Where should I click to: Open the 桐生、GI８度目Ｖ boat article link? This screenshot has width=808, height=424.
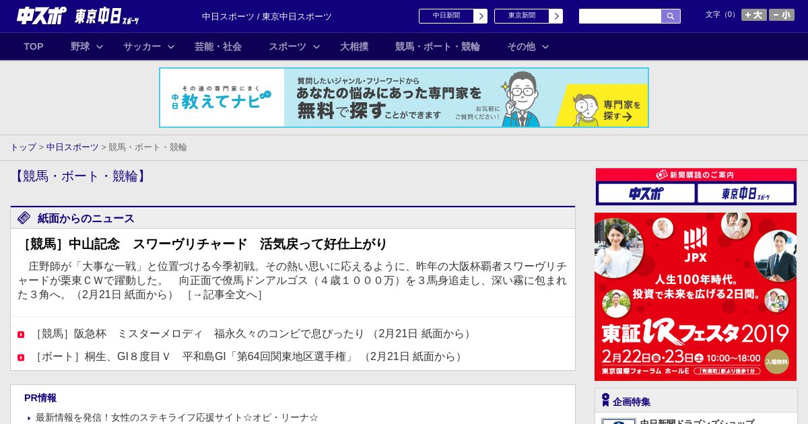coord(249,357)
